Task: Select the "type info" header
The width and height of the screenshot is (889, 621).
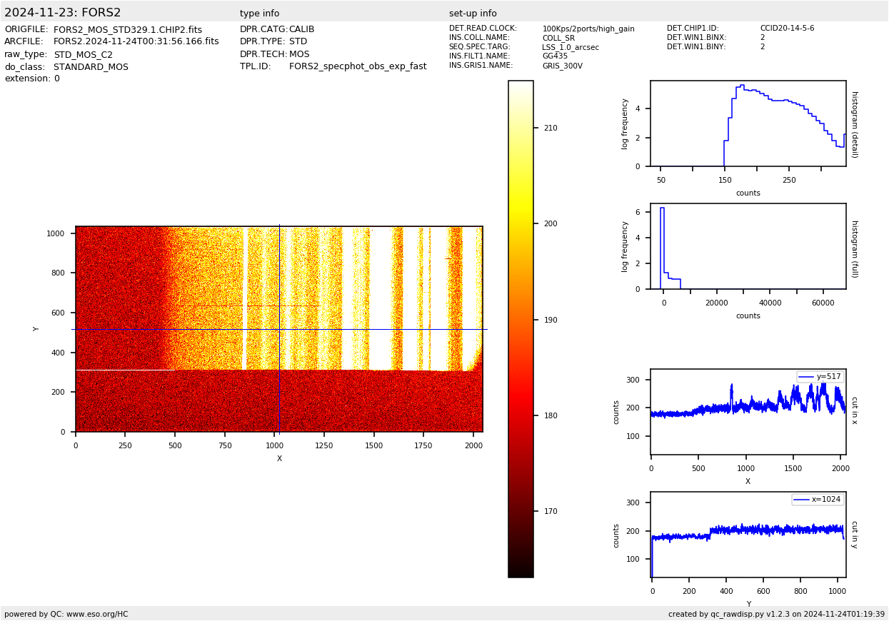Action: pos(259,14)
